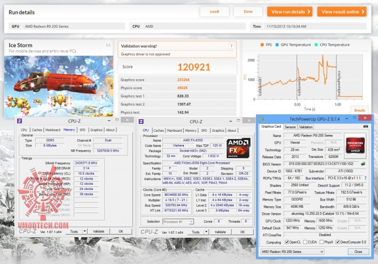Viewport: 378px width, 264px height.
Task: Click the IceStormGt2 marker line on graph
Action: tap(297, 77)
